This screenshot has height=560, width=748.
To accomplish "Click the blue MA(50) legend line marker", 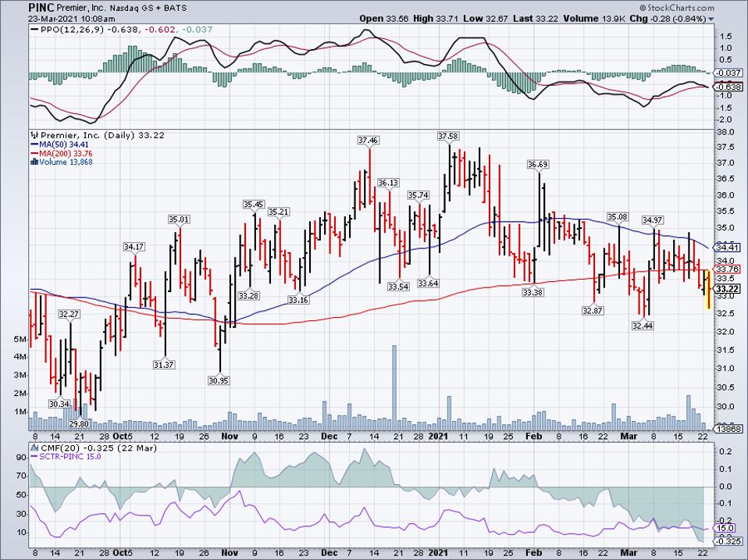I will coord(36,144).
